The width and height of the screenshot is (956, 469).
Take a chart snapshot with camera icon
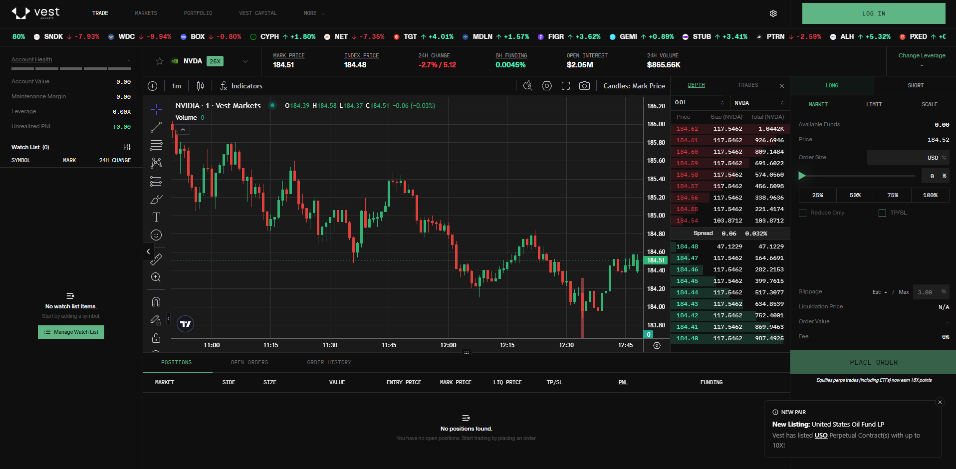(x=584, y=86)
